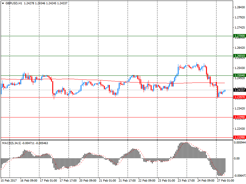246x184 pixels.
Task: Select the 1.27920 price scale value
Action: pos(240,17)
